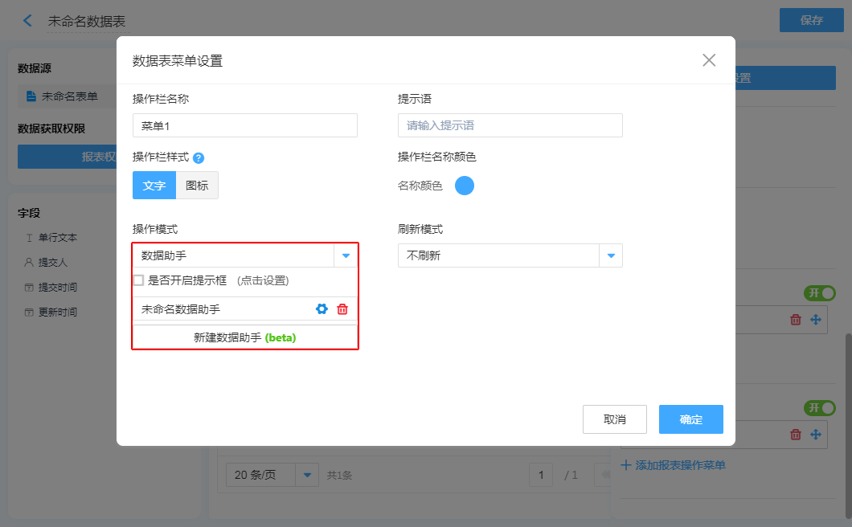Close the 数据表菜单设置 dialog
The image size is (852, 527).
click(x=709, y=60)
